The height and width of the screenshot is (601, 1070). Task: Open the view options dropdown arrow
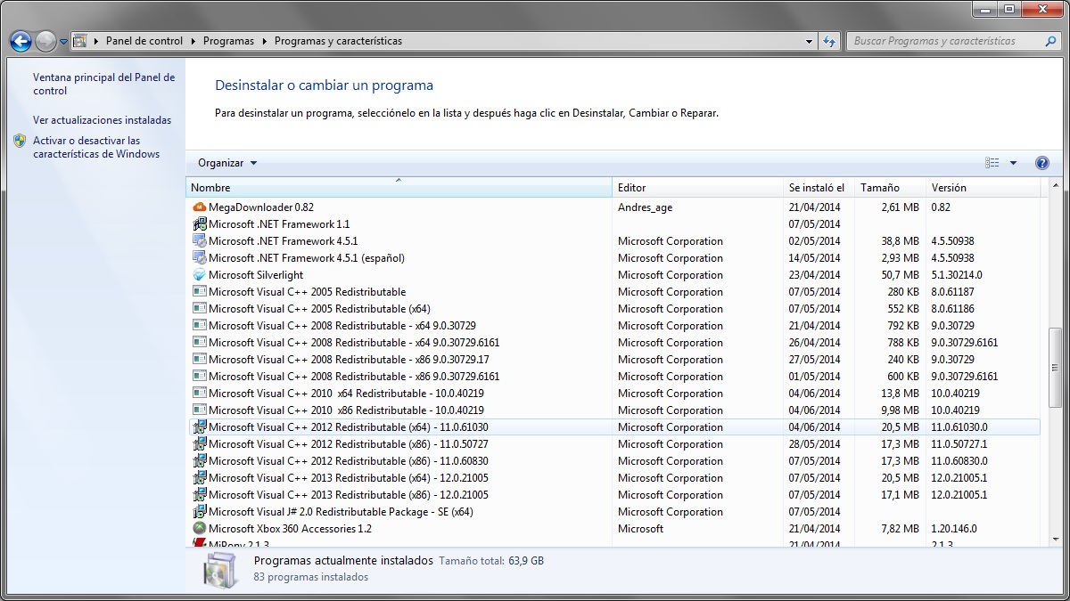[1013, 163]
